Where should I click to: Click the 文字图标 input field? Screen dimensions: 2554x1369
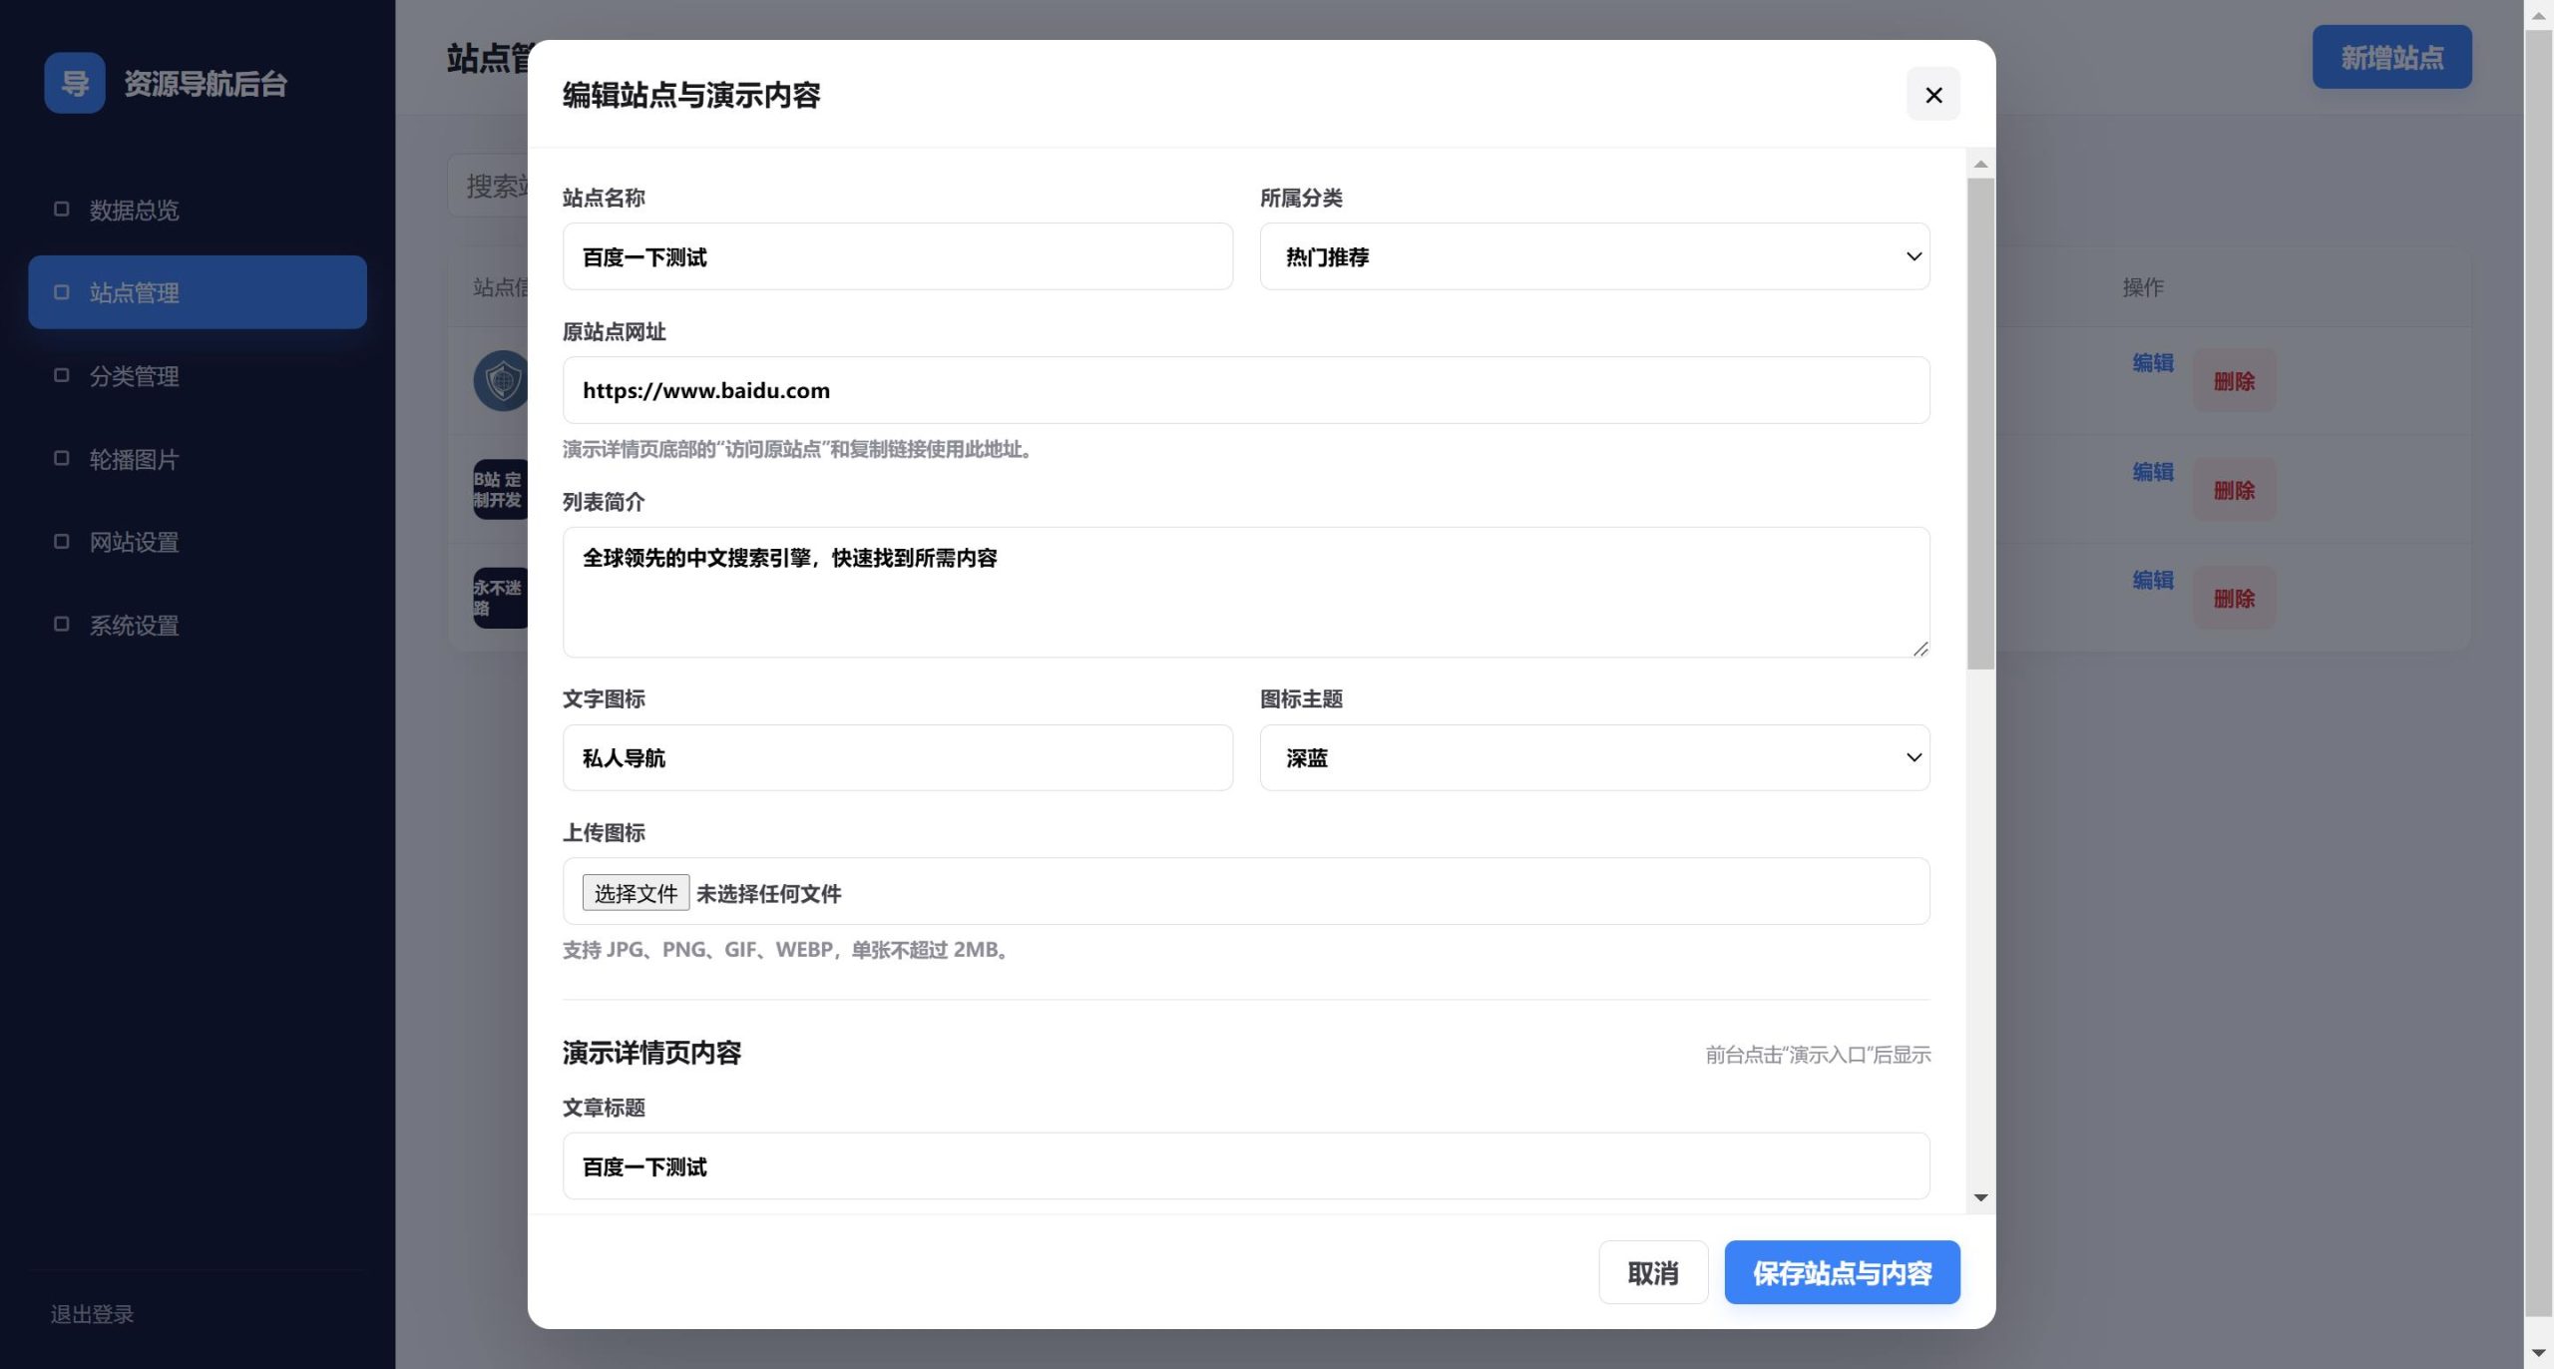(897, 757)
